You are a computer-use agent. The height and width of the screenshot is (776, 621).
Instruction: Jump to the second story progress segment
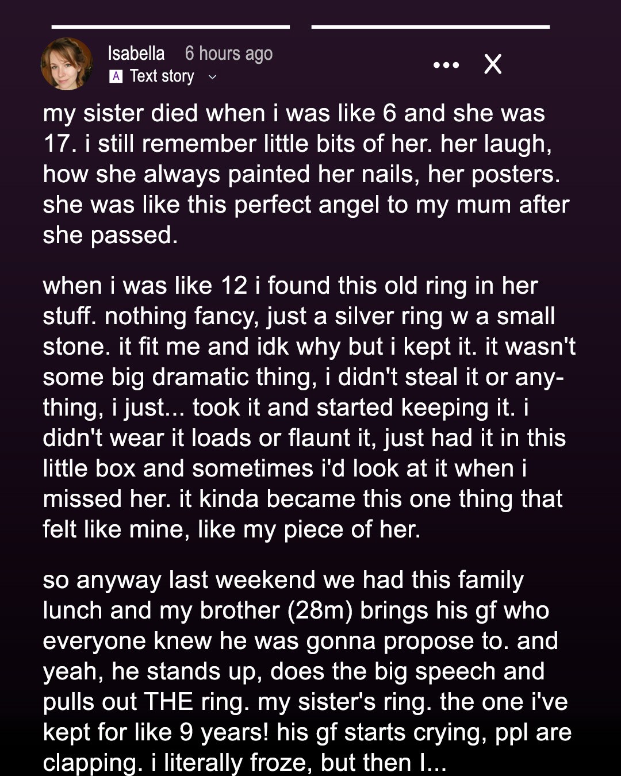[430, 26]
